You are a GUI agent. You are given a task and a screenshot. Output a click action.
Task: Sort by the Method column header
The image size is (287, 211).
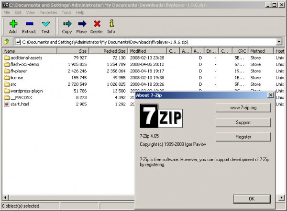pos(261,51)
